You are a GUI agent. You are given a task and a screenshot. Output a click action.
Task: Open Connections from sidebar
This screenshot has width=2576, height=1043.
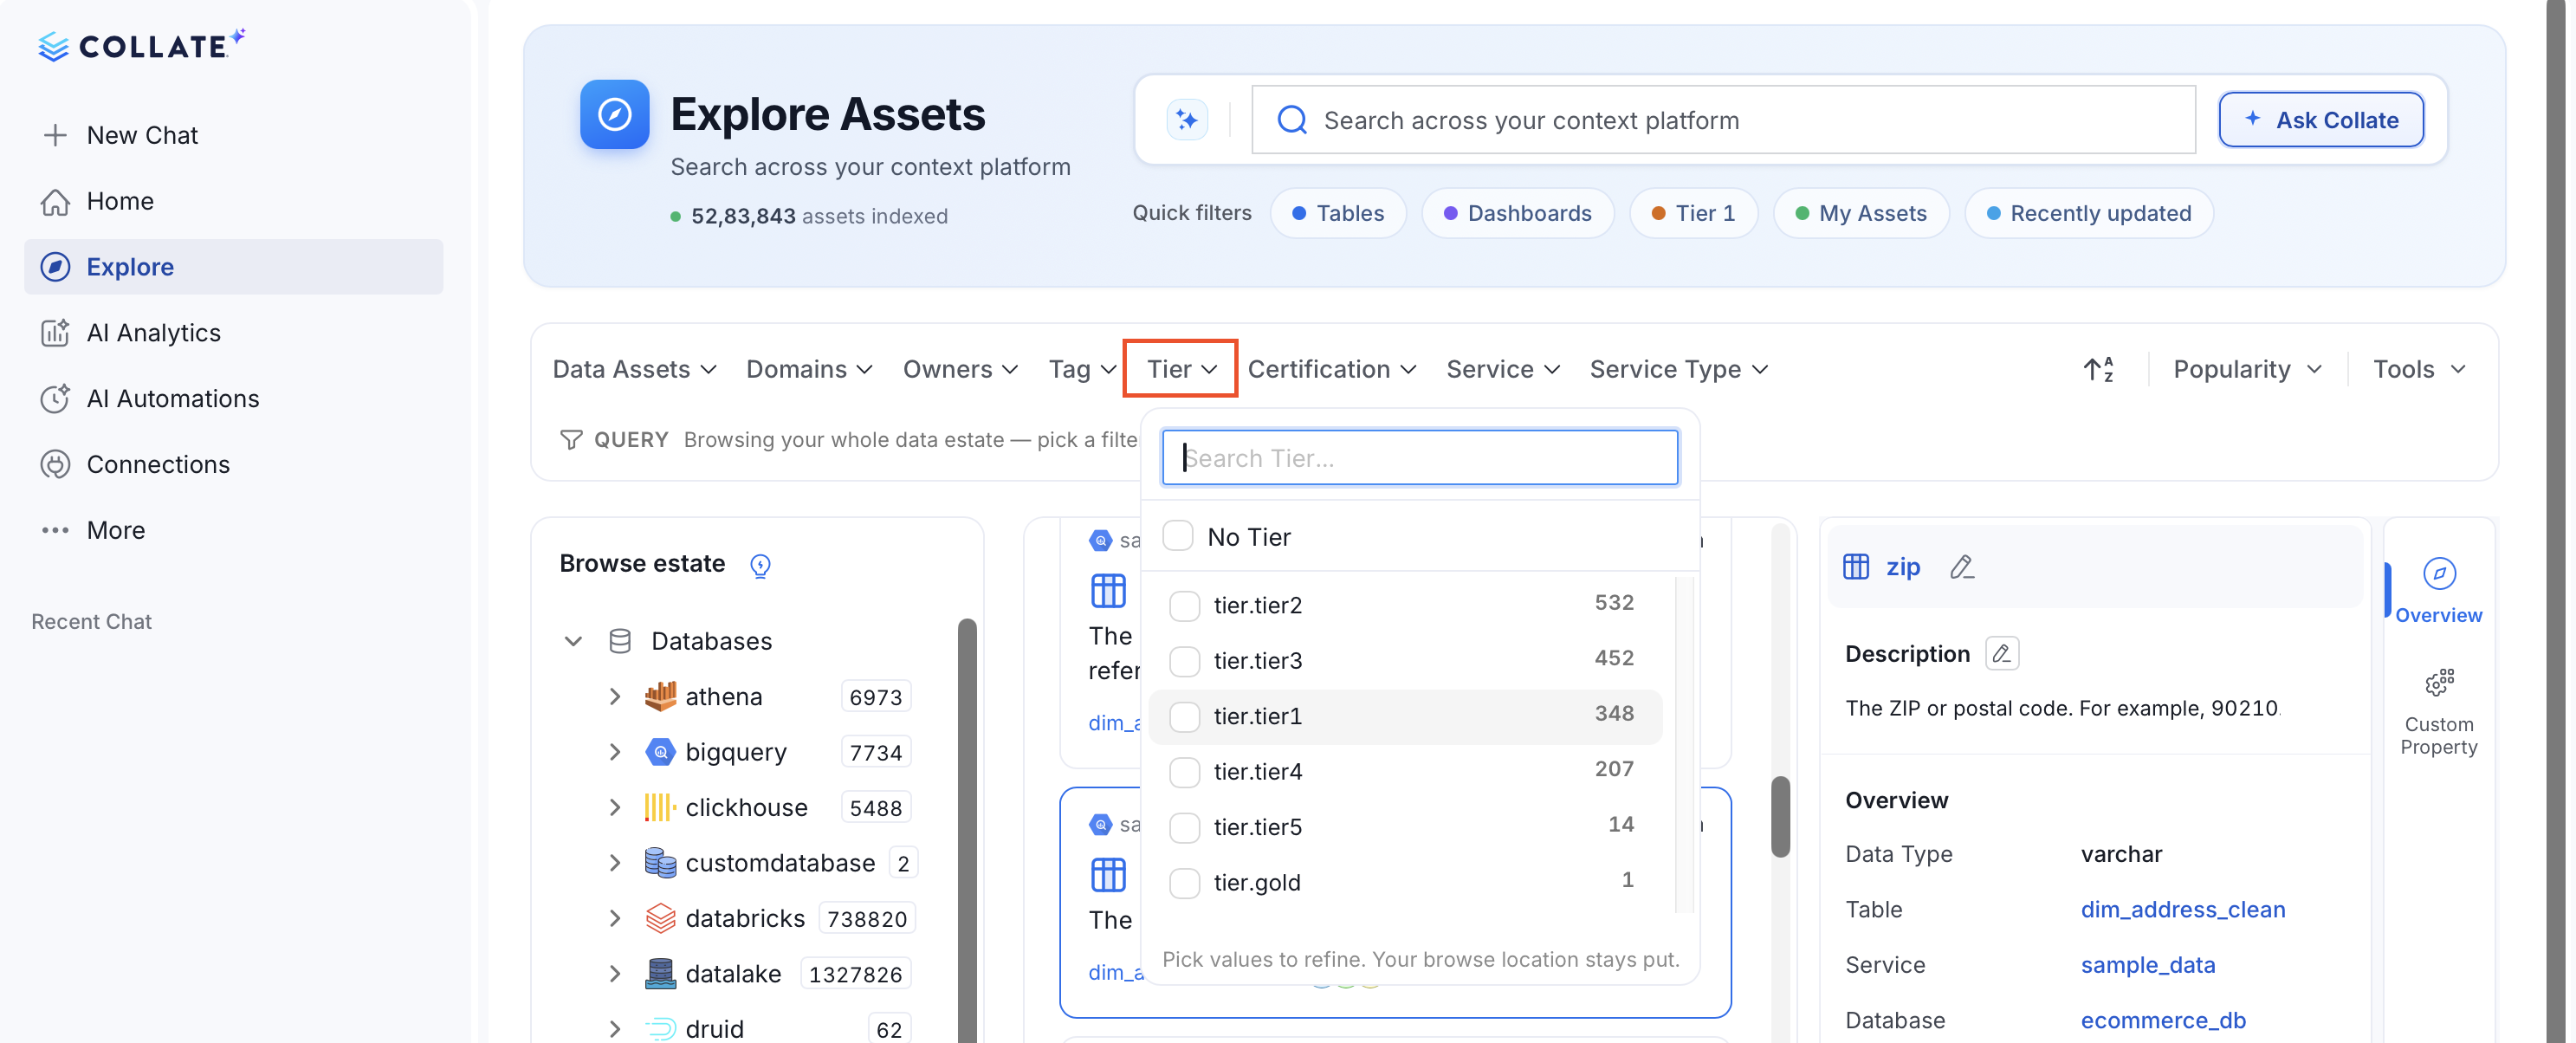click(233, 465)
